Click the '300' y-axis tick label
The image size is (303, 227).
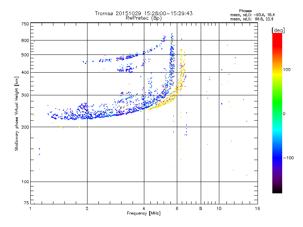(x=25, y=95)
